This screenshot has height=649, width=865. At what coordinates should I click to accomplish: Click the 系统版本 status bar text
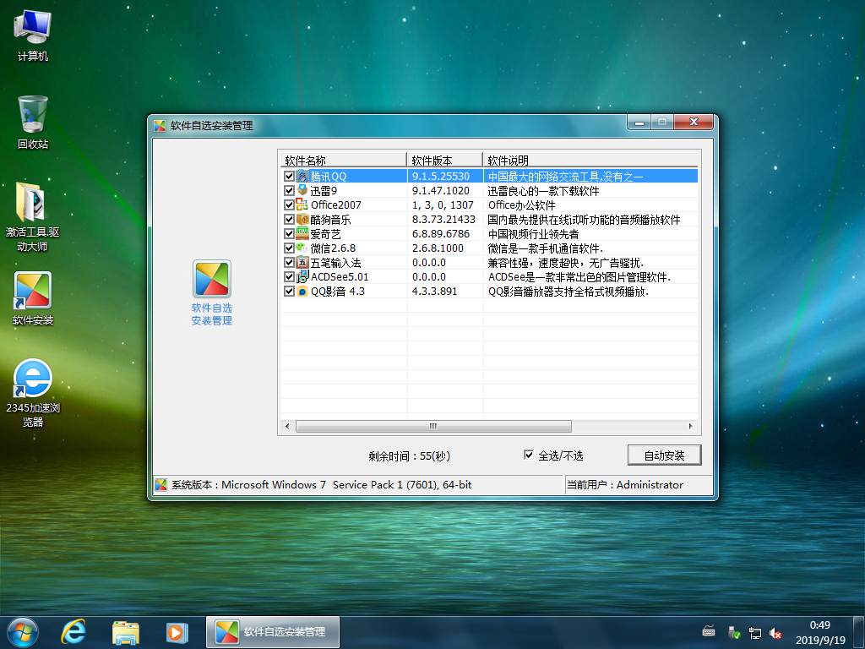(322, 484)
